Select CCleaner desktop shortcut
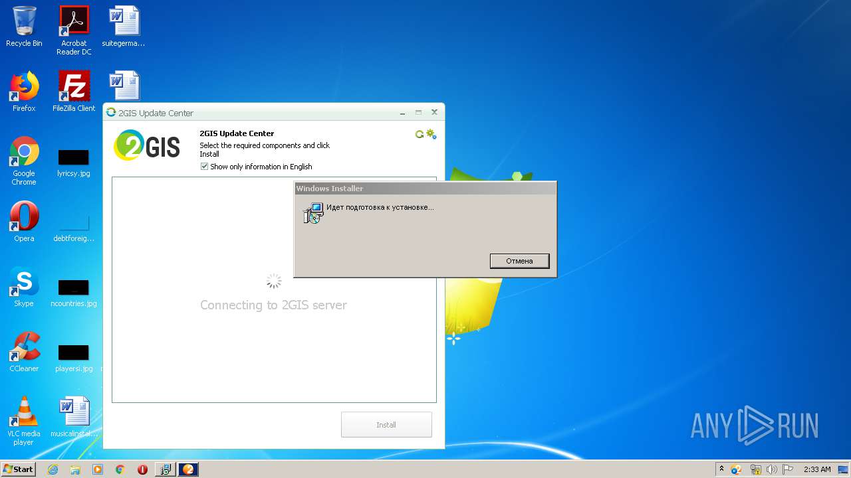The height and width of the screenshot is (478, 851). 24,352
